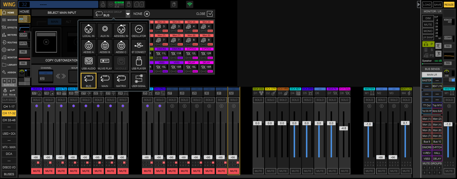
Task: Click the SAVE button
Action: click(438, 5)
